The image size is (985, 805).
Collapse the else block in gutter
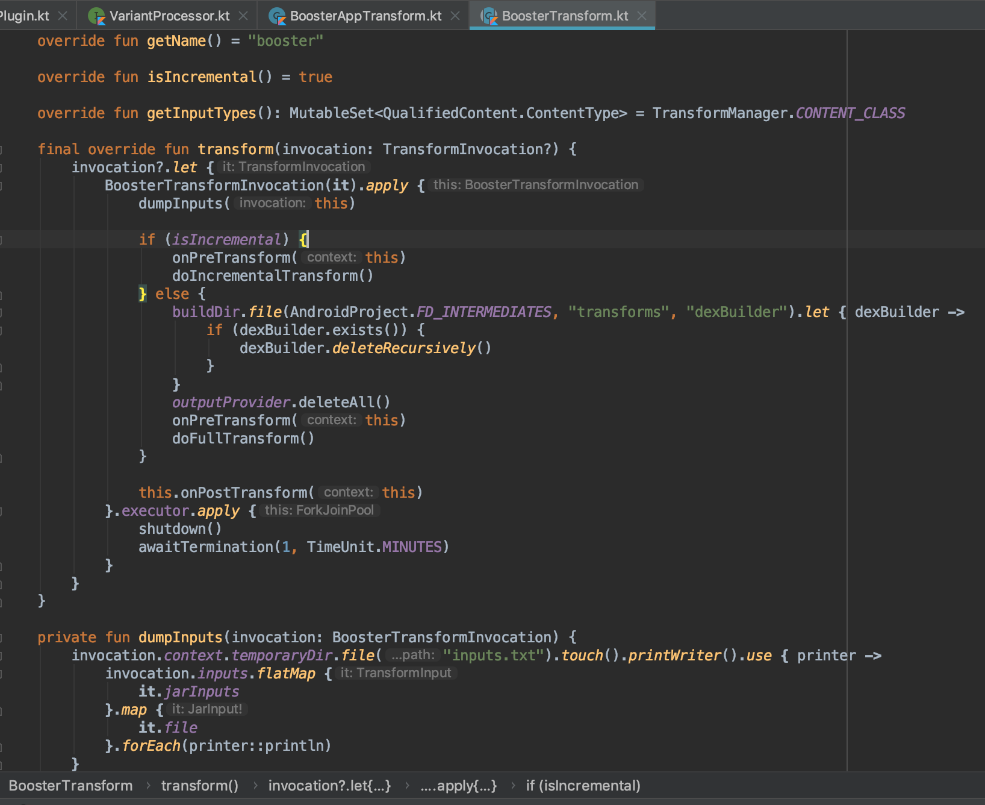(x=1, y=295)
